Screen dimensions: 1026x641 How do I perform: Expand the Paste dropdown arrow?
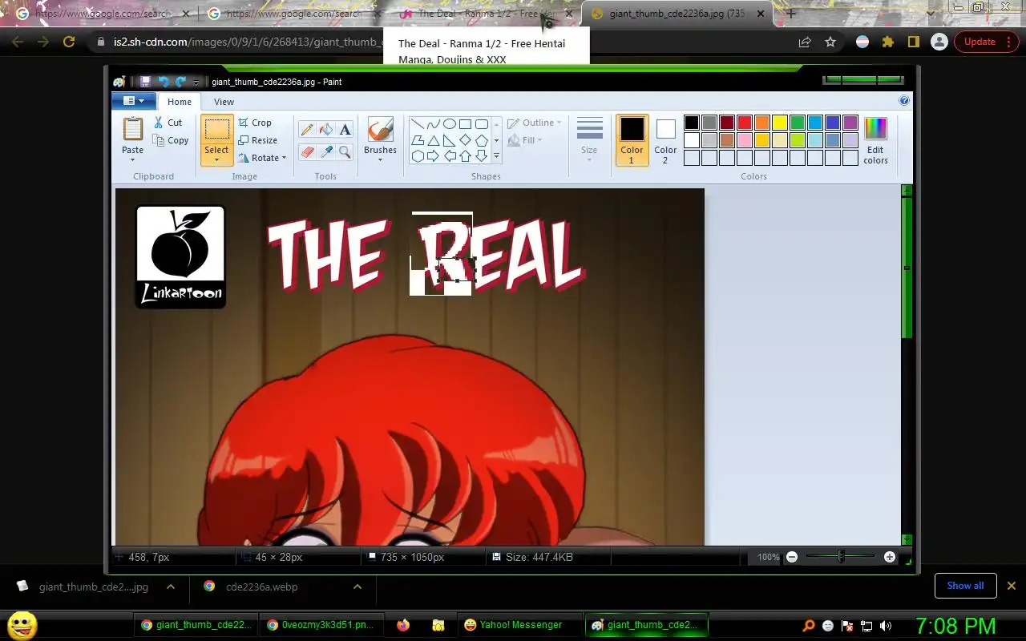pyautogui.click(x=133, y=159)
